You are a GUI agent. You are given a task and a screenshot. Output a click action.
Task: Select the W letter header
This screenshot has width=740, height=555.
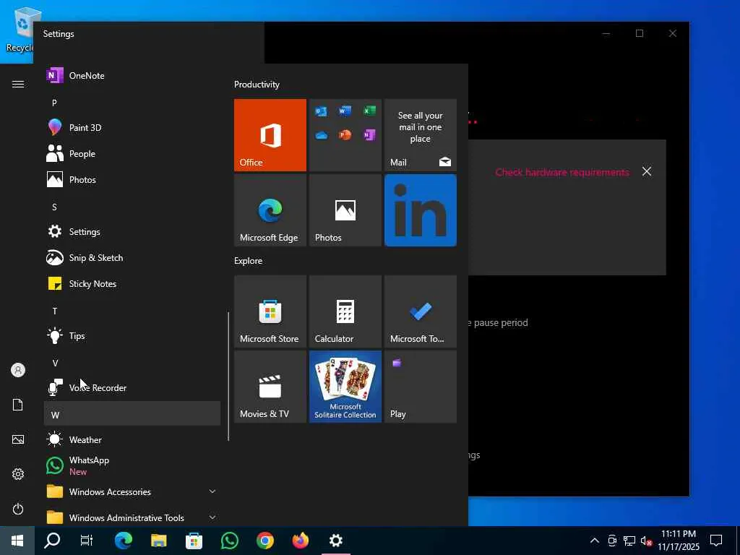click(132, 413)
